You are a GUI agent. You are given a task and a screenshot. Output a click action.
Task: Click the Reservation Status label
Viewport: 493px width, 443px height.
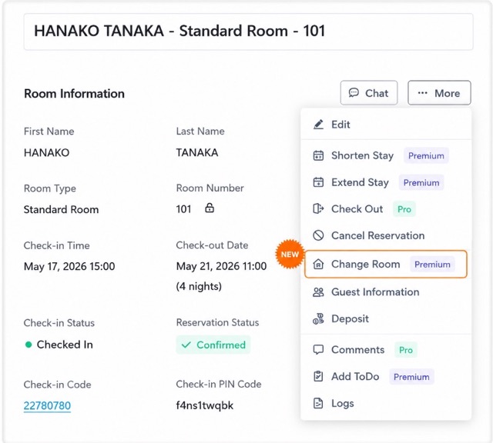[217, 322]
